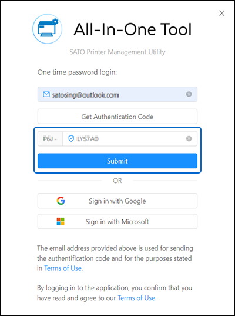
Task: Close the login dialog
Action: point(221,14)
